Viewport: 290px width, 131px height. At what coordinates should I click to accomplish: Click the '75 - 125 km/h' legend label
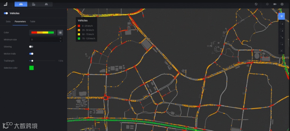[89, 39]
